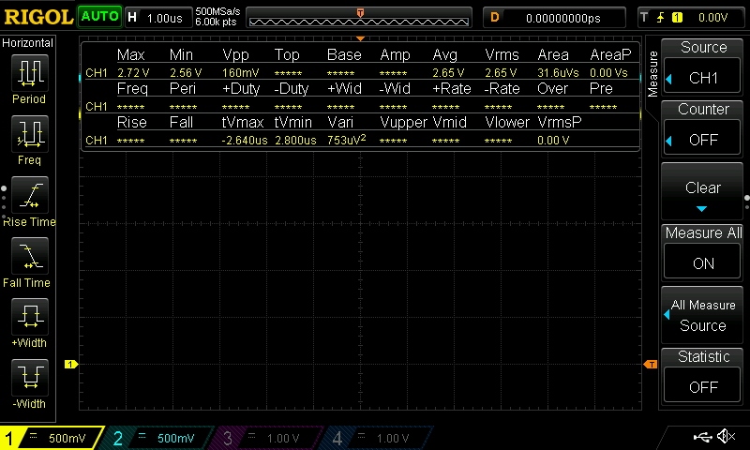Click the horizontal timebase 1.00us field
Screen dimensions: 750x450
point(157,17)
